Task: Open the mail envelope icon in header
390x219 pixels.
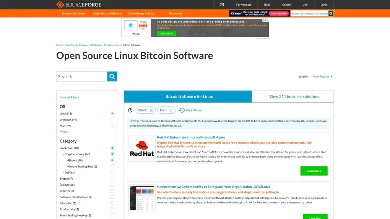Action: 222,5
